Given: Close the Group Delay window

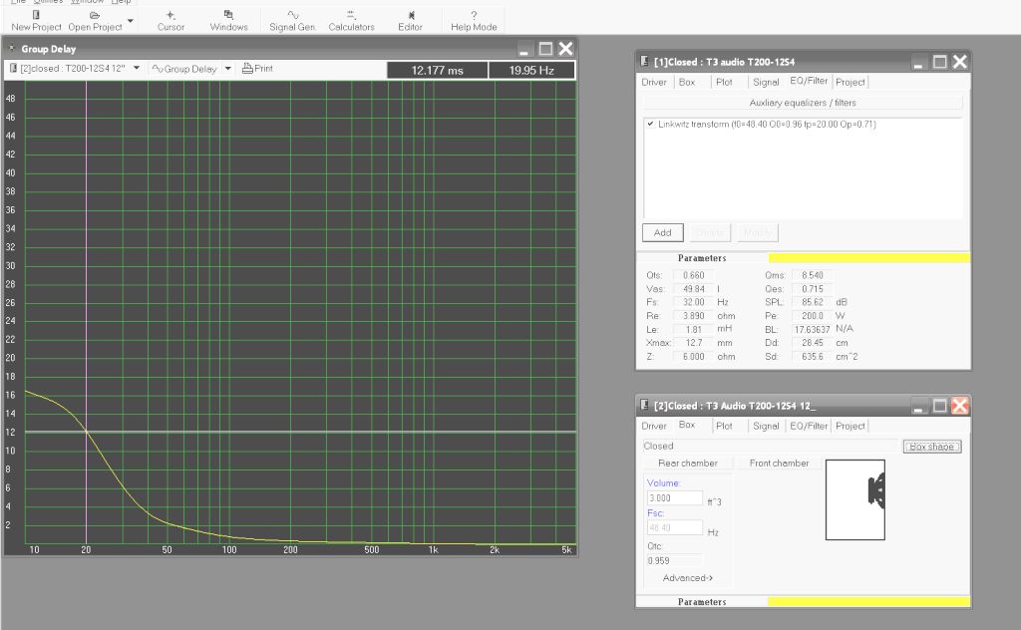Looking at the screenshot, I should (566, 49).
